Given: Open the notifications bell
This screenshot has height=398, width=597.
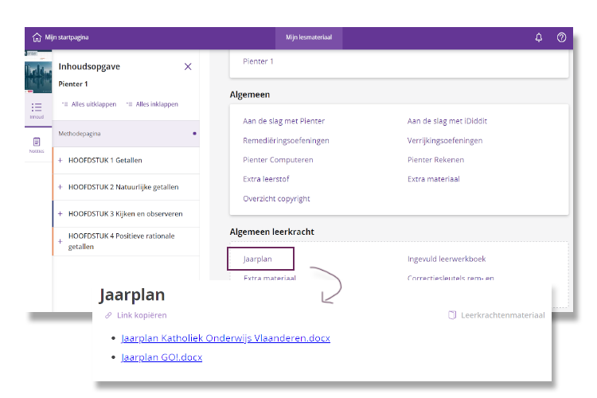Looking at the screenshot, I should (x=539, y=37).
